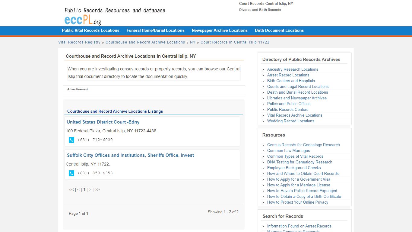This screenshot has width=412, height=232.
Task: Visit Public Records Centers link
Action: pos(288,109)
